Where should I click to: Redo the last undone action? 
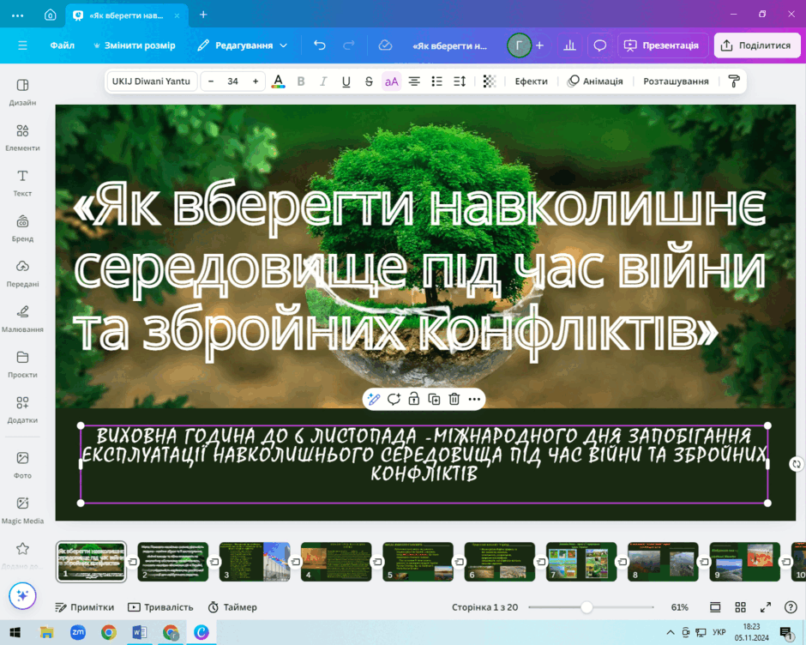coord(348,45)
